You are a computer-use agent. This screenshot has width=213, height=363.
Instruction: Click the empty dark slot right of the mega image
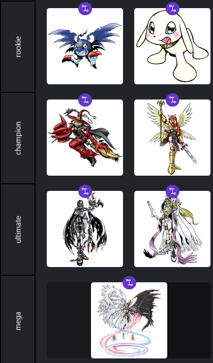(x=189, y=320)
